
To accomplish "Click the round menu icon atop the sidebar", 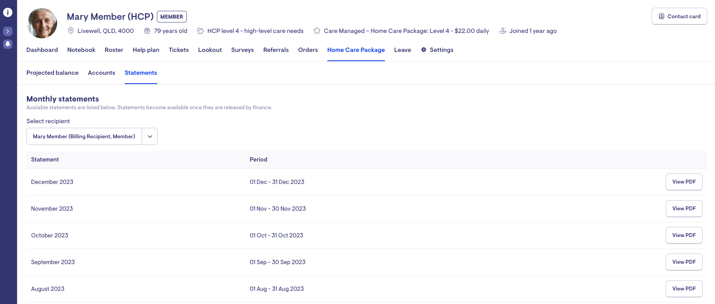I will 8,12.
